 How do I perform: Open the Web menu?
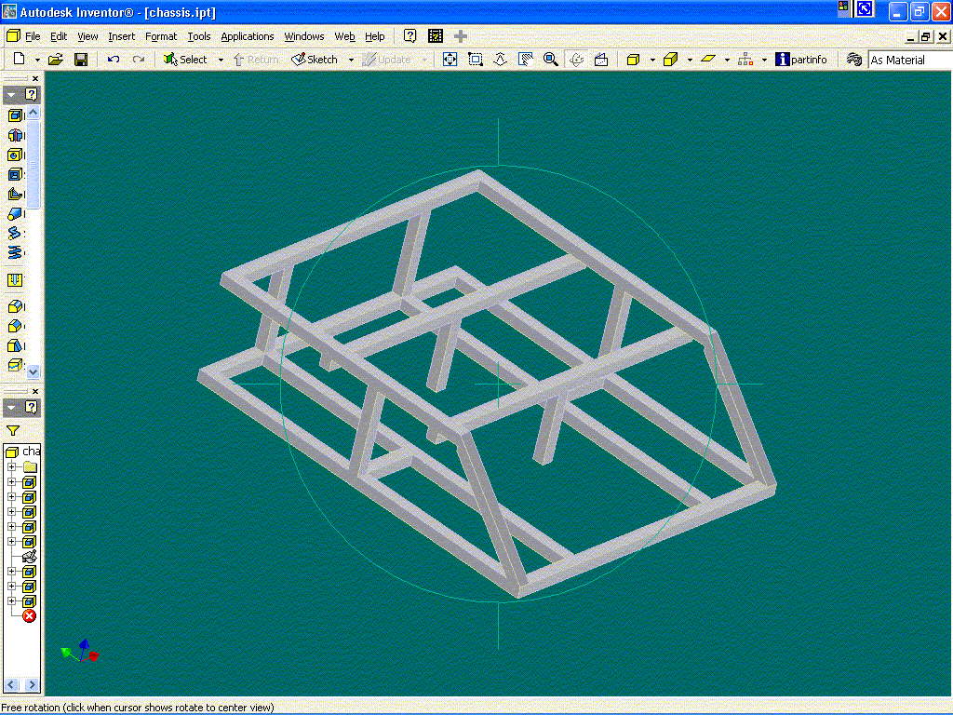click(x=344, y=36)
